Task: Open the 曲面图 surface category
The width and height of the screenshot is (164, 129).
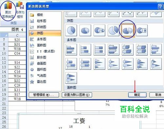Action: click(45, 64)
